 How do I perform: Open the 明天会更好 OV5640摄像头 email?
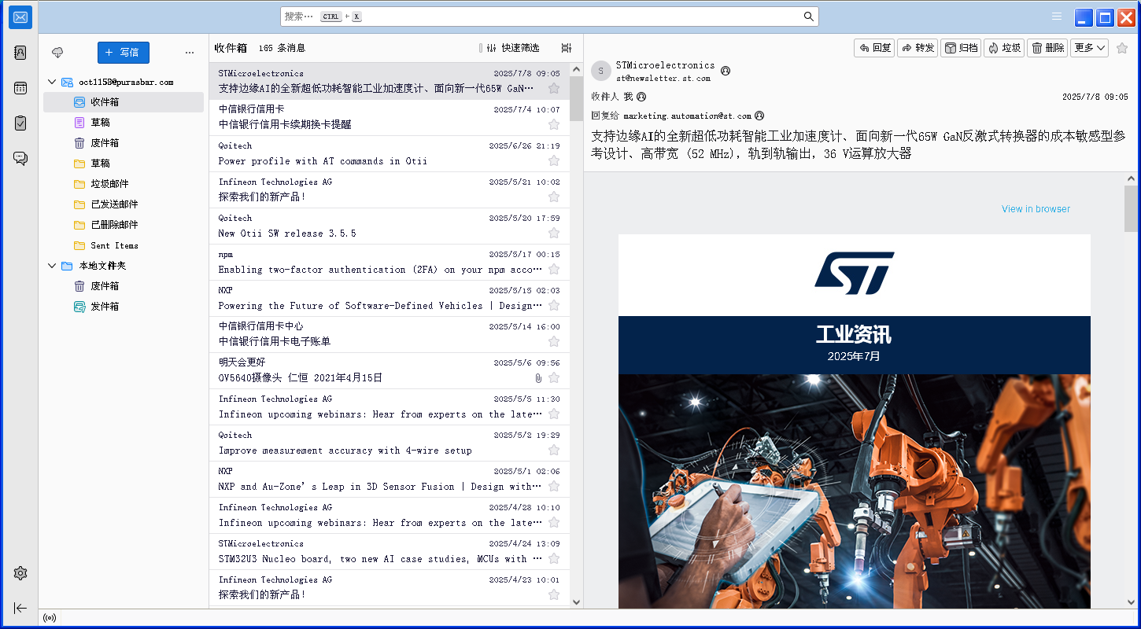[x=390, y=371]
